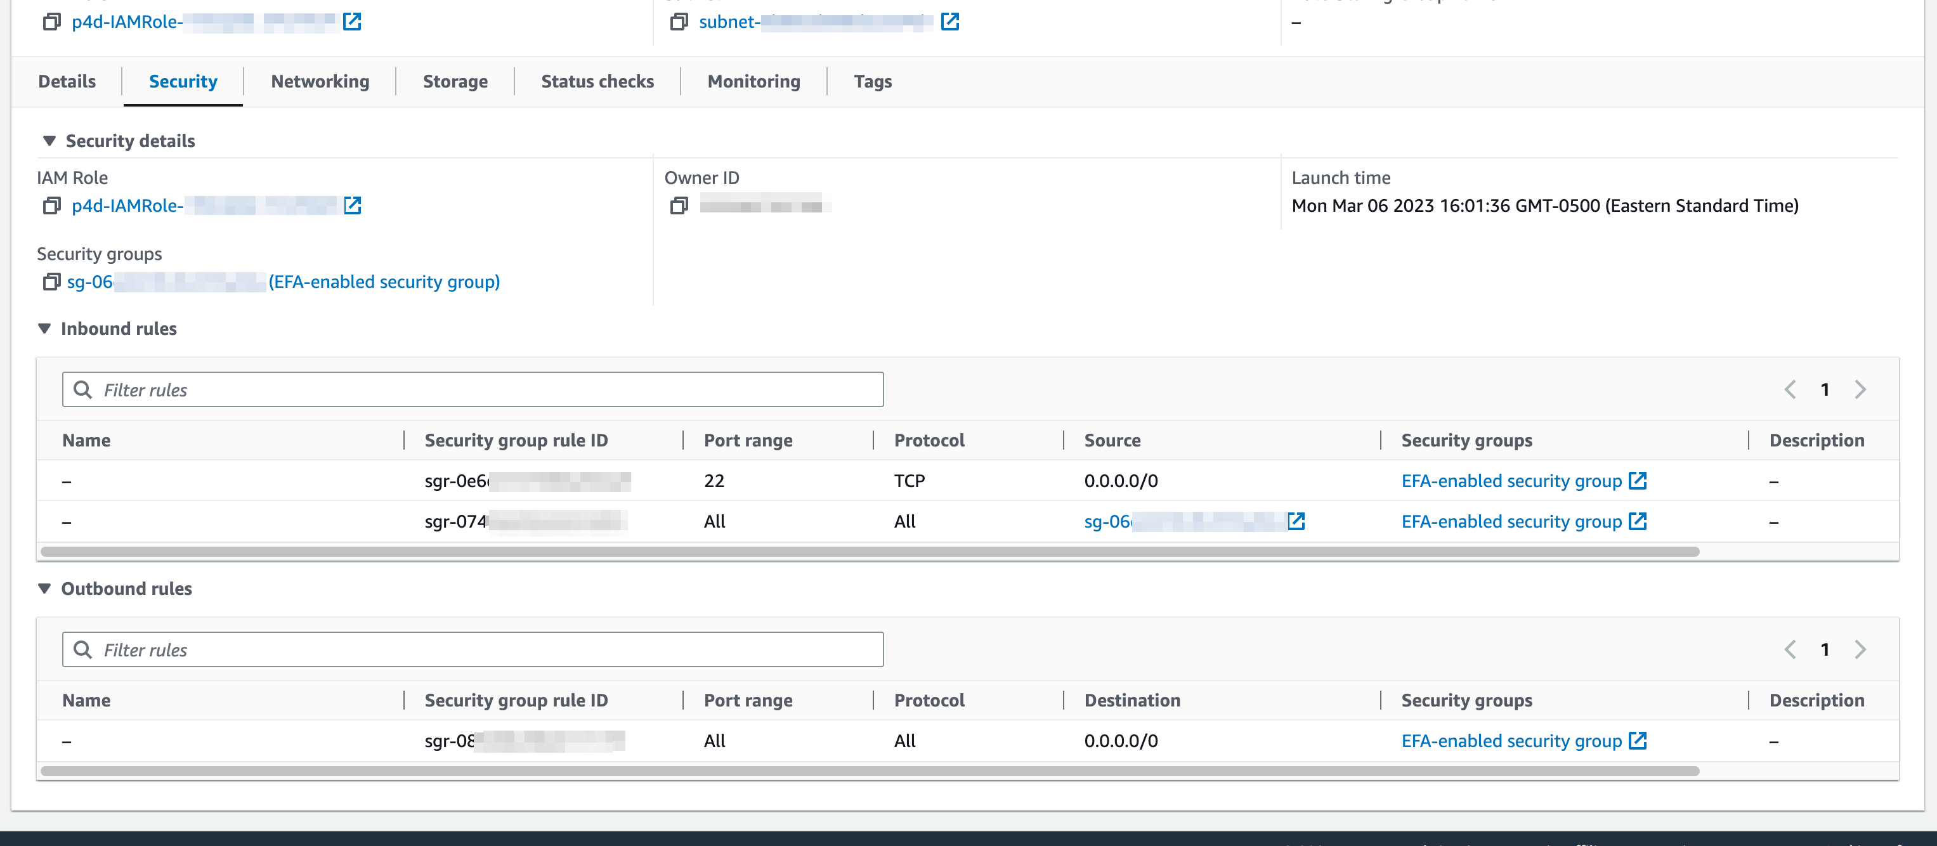This screenshot has height=846, width=1937.
Task: Open the Monitoring tab
Action: click(x=753, y=81)
